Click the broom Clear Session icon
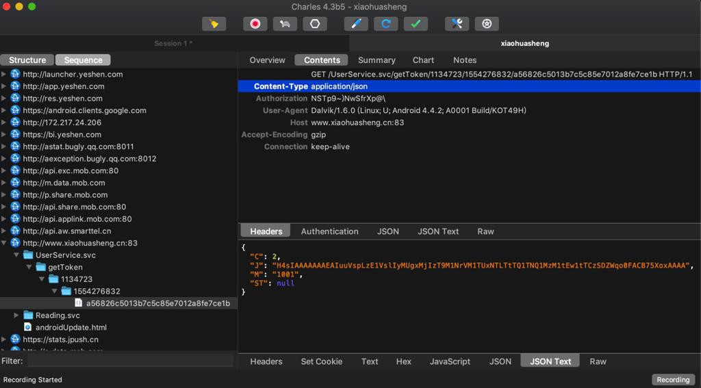 (x=214, y=24)
